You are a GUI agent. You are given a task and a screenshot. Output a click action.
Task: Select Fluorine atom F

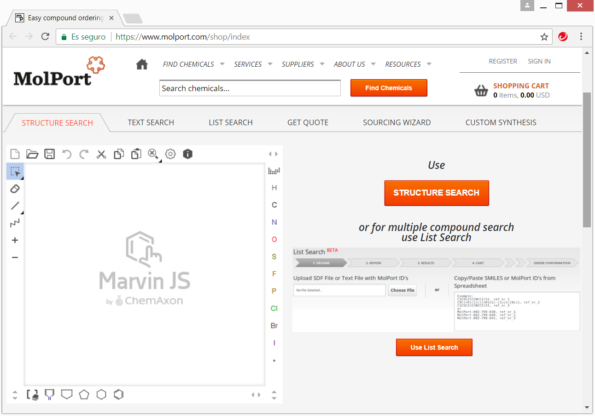(274, 274)
